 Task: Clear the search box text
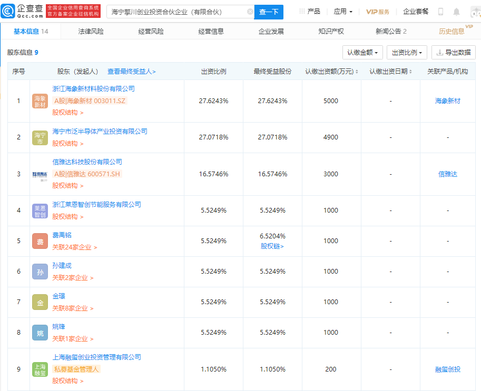(x=250, y=12)
